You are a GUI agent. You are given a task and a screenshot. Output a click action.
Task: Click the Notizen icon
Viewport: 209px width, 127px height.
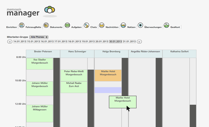pos(123,25)
